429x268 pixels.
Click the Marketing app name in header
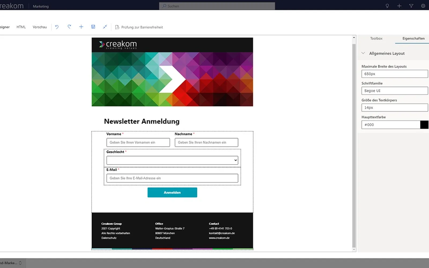coord(41,6)
